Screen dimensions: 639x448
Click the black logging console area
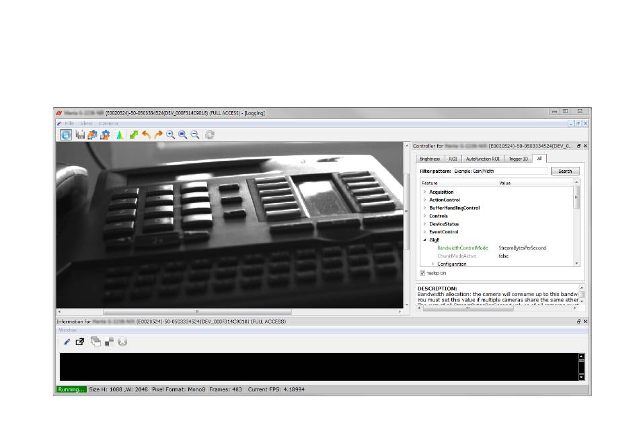(319, 367)
